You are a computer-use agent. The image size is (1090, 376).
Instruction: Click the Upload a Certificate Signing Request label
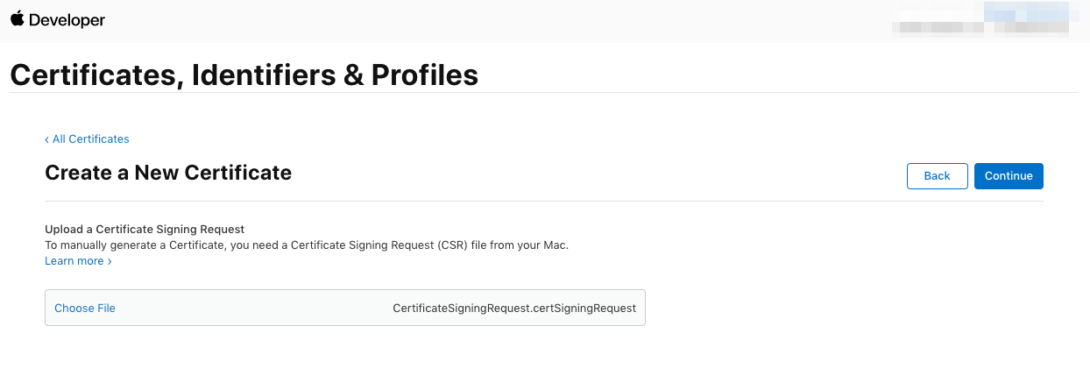pos(145,230)
